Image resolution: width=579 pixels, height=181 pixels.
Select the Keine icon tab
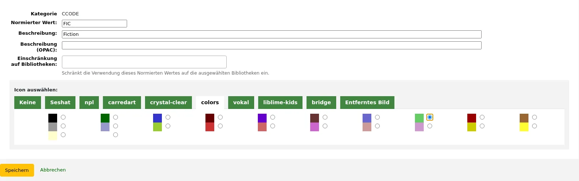click(27, 102)
